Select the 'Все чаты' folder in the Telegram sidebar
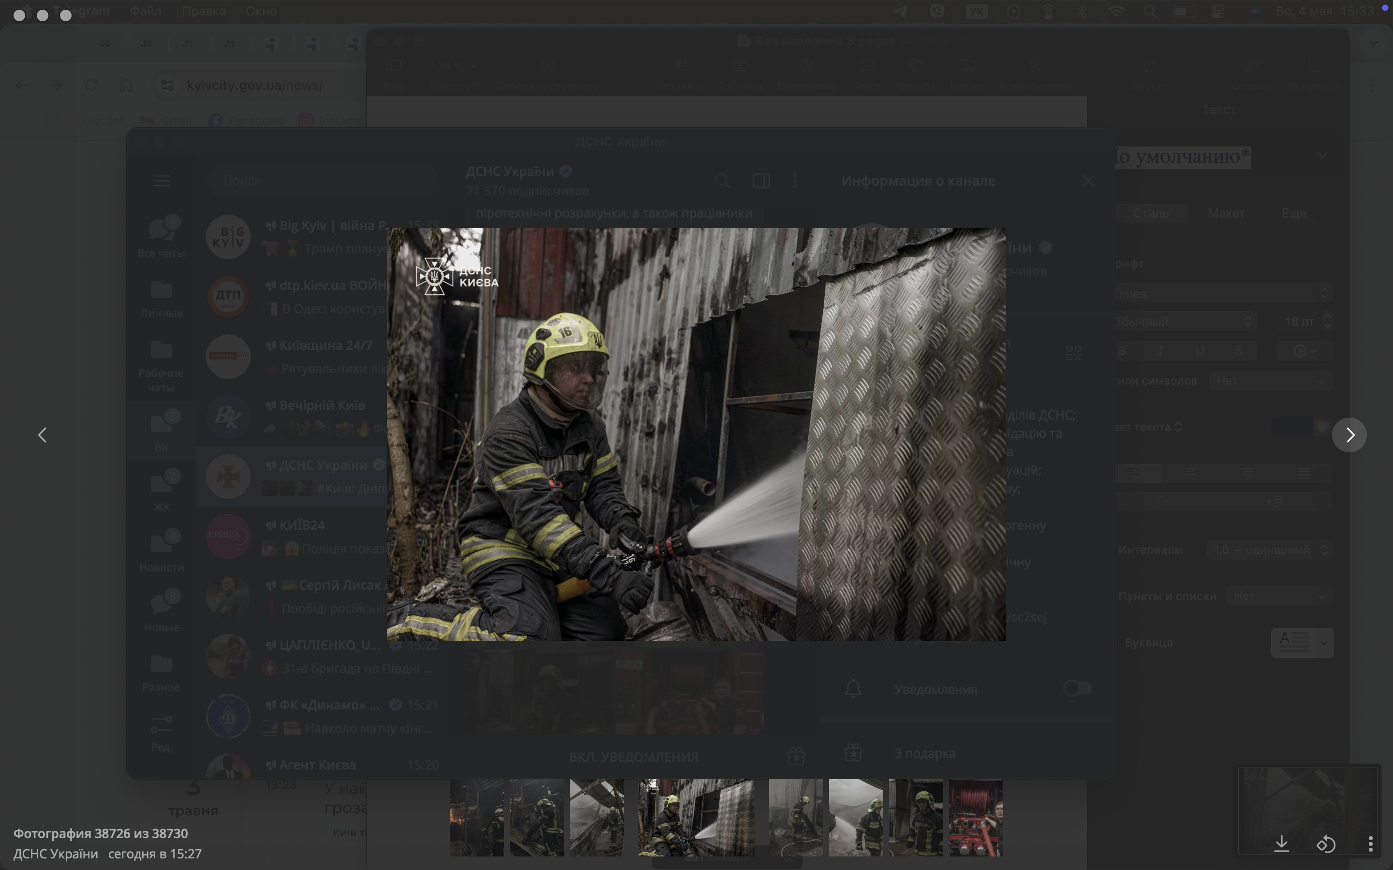 [161, 237]
